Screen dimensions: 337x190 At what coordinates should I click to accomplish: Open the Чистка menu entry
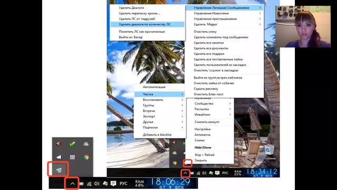(x=159, y=94)
